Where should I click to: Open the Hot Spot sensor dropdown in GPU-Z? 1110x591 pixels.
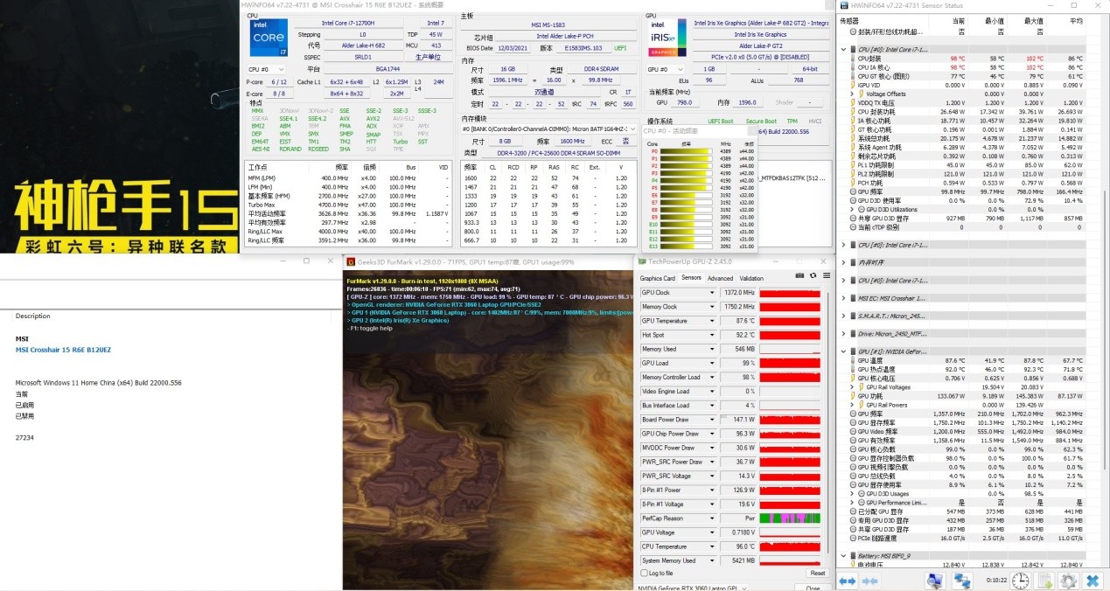[712, 335]
